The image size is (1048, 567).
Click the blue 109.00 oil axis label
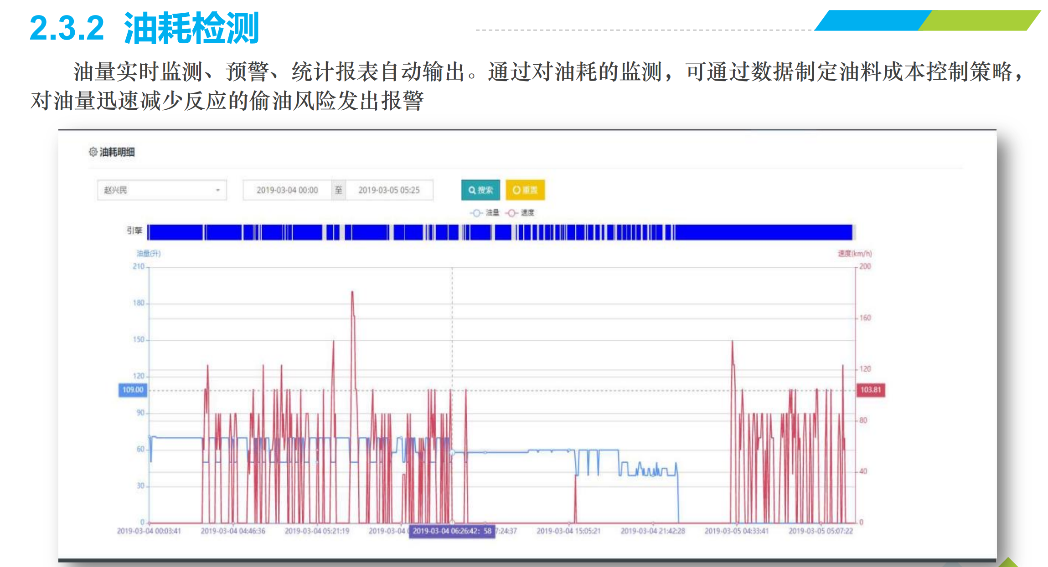click(133, 390)
